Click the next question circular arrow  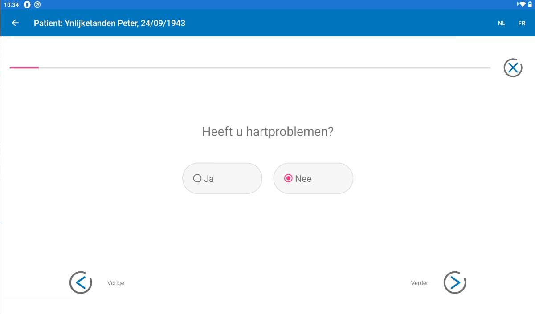coord(455,282)
